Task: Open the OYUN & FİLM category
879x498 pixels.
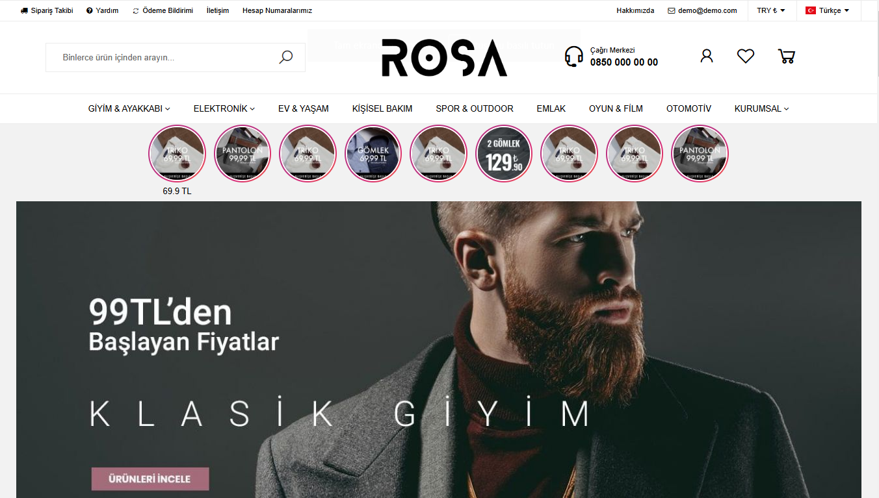Action: (616, 108)
